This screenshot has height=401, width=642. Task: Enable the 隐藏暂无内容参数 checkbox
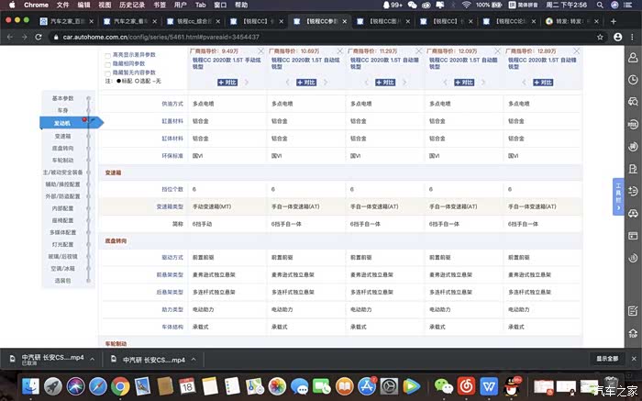pyautogui.click(x=109, y=72)
